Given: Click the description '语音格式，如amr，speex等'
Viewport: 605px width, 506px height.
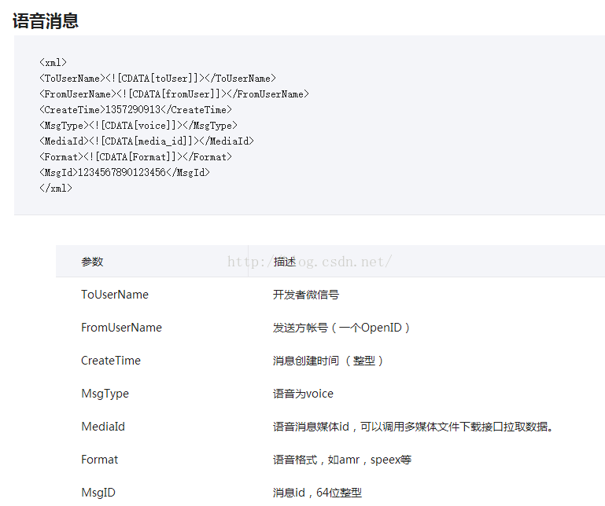Looking at the screenshot, I should click(x=342, y=460).
